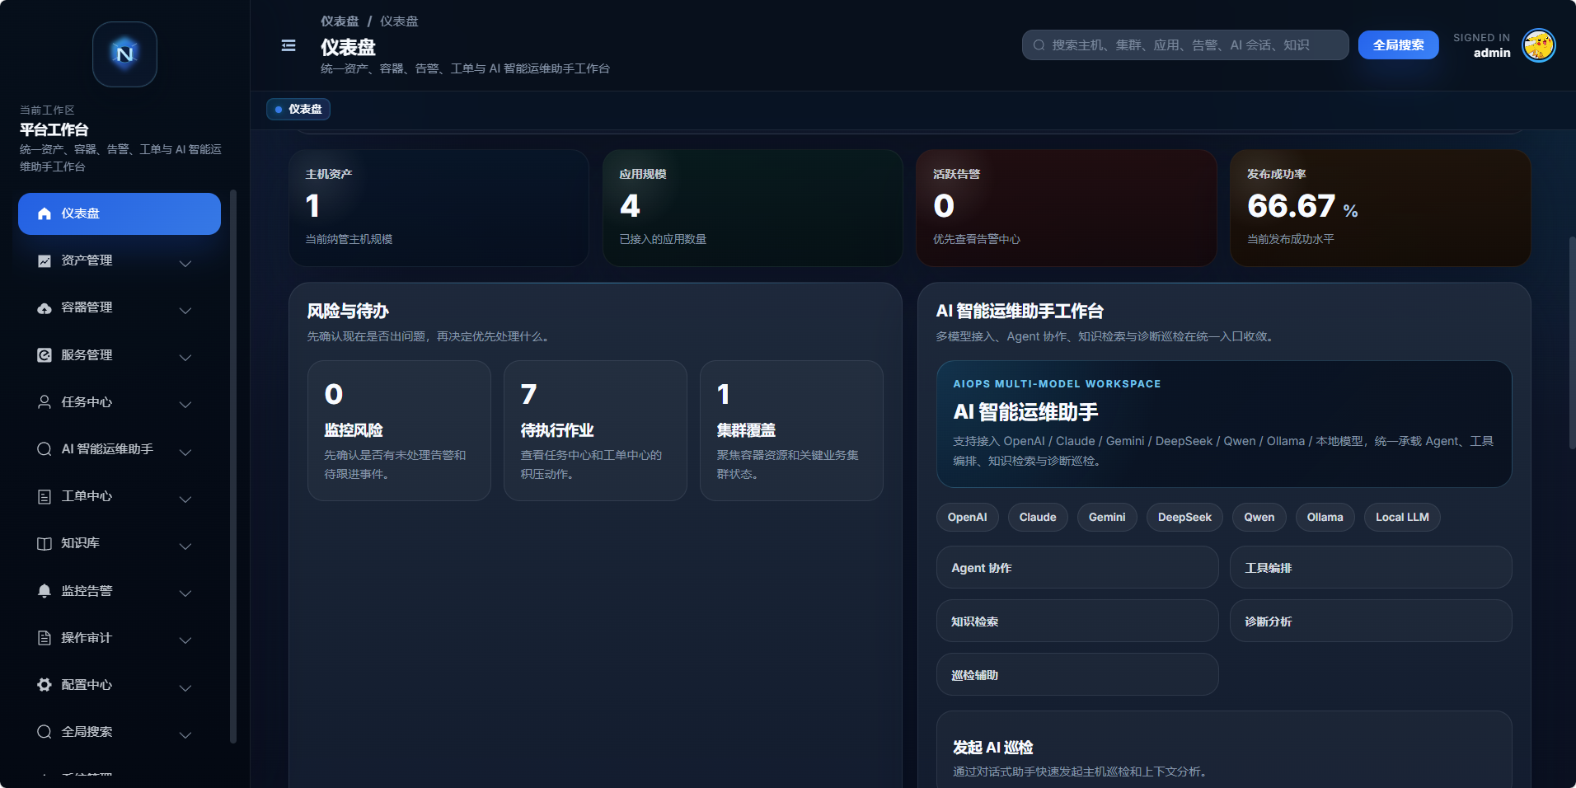Click the 资产管理 chart icon

[45, 260]
